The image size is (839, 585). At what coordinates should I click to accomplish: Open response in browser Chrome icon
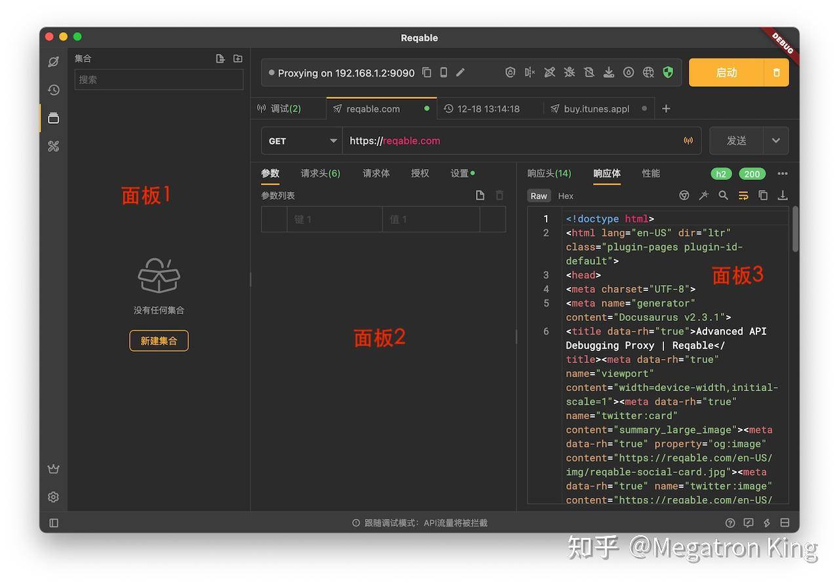684,195
